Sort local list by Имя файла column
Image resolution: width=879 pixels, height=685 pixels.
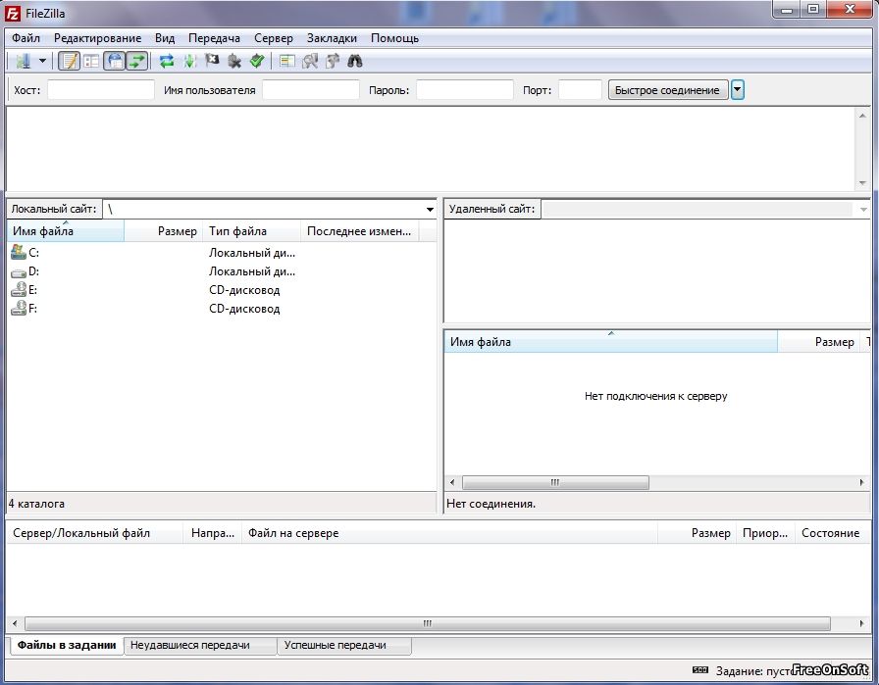[66, 231]
